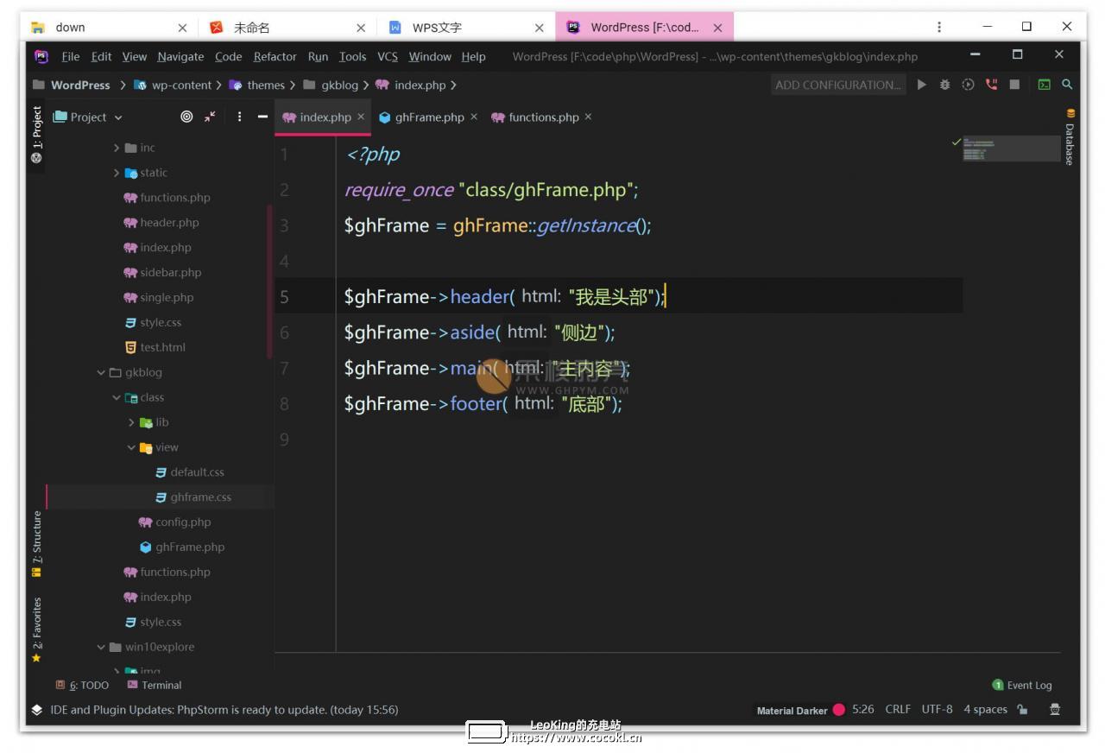Open Project view dropdown
The height and width of the screenshot is (753, 1105).
(x=88, y=117)
